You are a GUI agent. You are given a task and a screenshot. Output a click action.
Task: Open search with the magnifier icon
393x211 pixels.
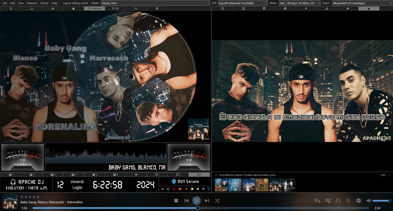pyautogui.click(x=348, y=201)
